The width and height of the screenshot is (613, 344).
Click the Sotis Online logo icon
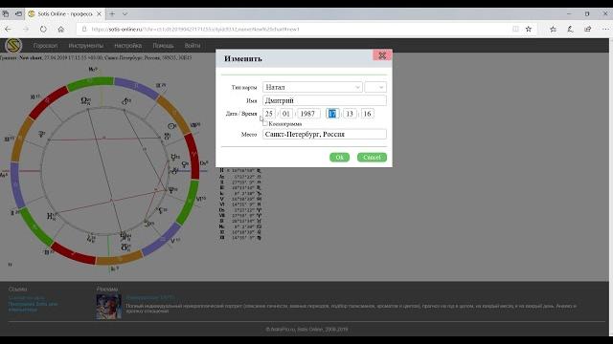(13, 46)
